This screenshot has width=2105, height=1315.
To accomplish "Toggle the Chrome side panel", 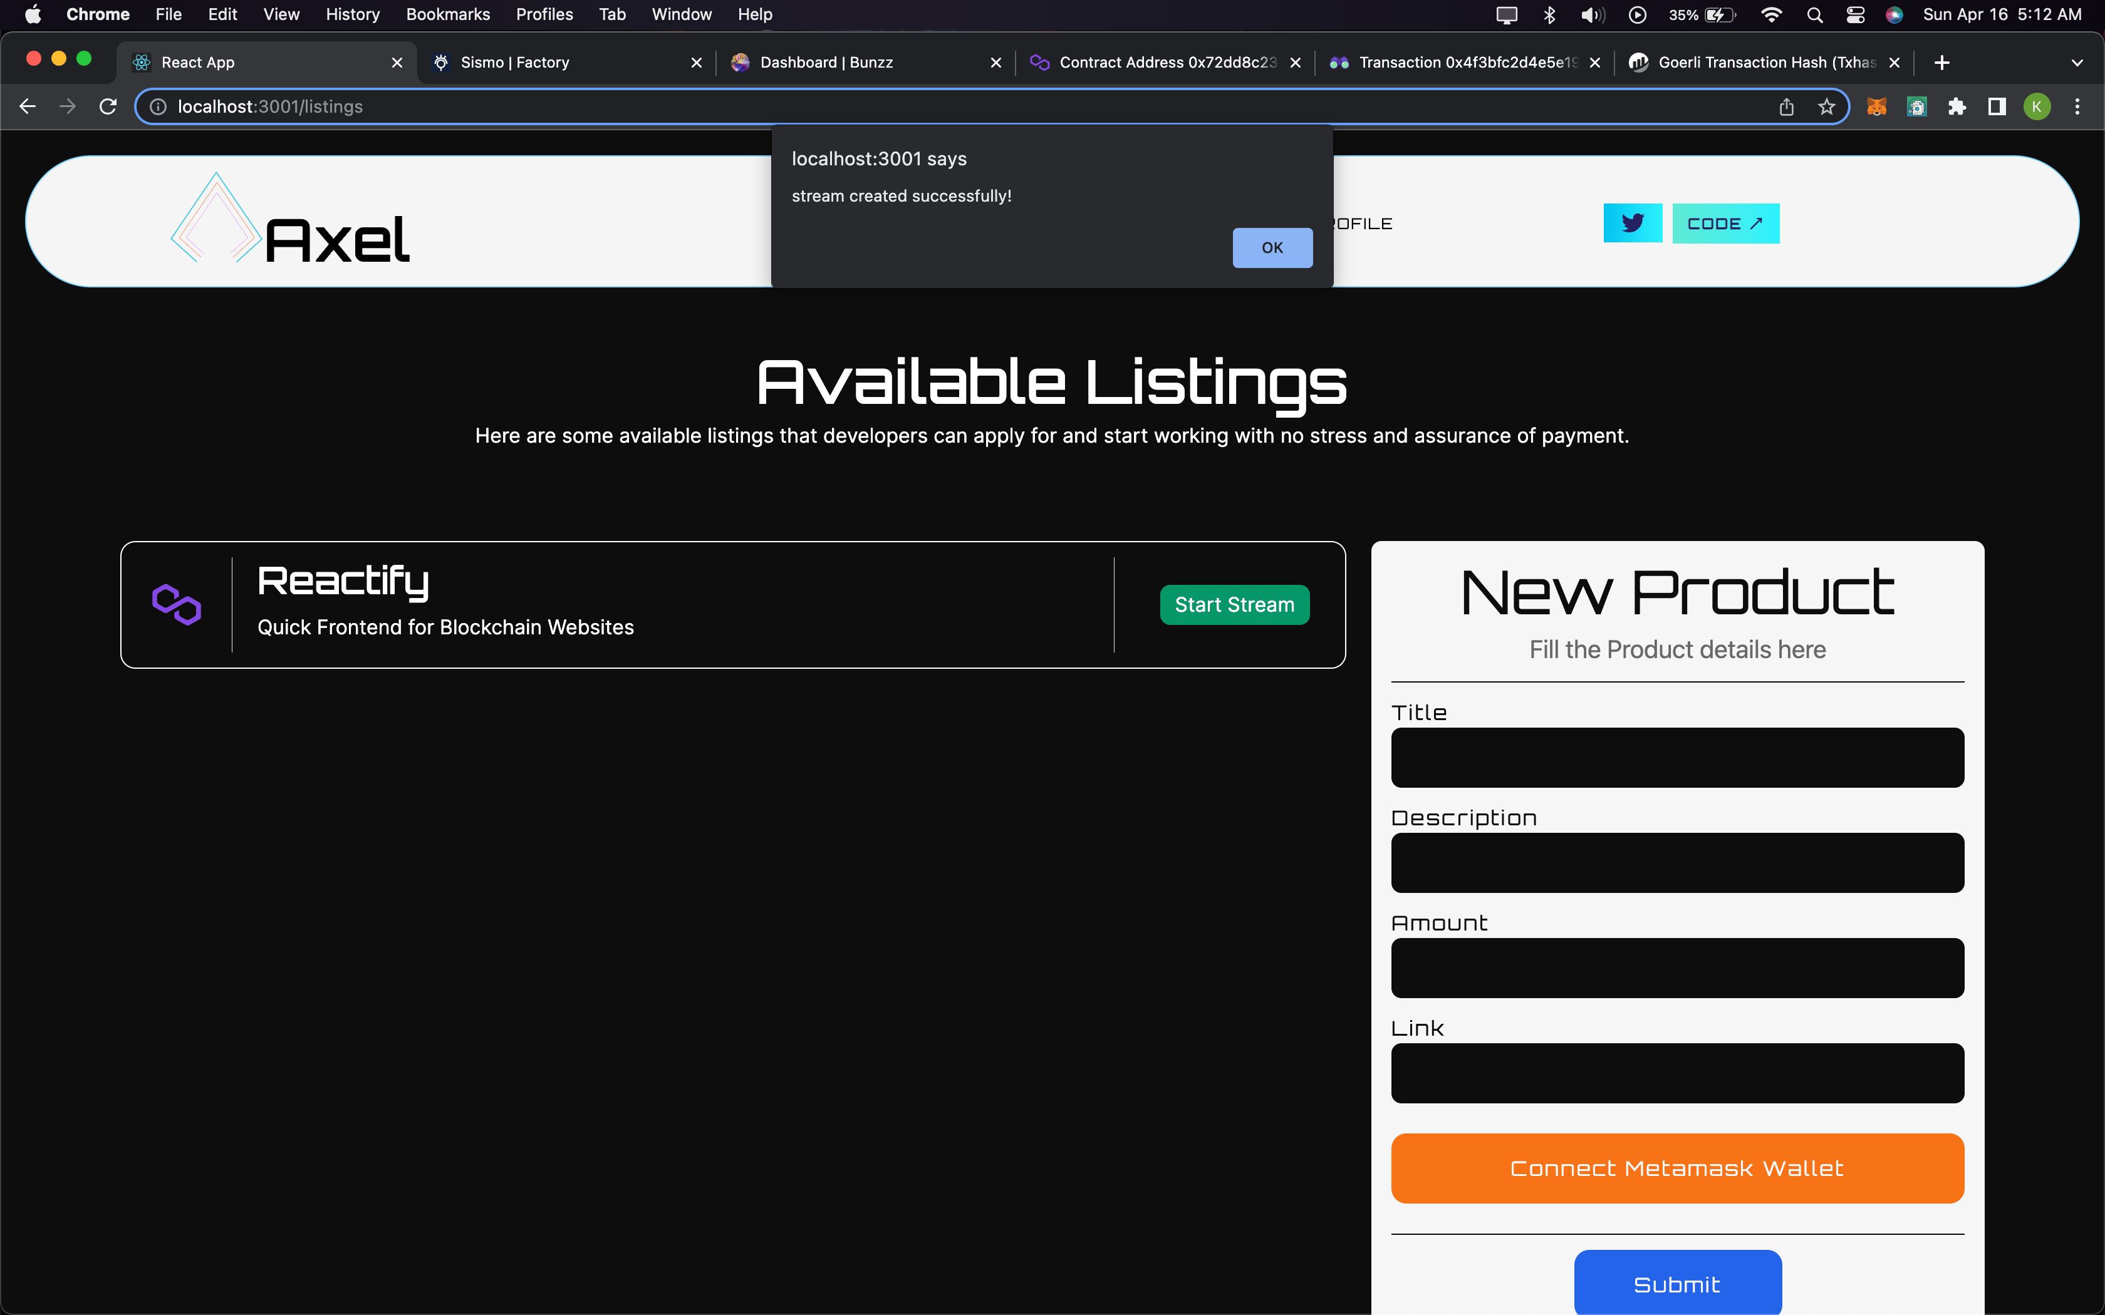I will coord(1997,106).
